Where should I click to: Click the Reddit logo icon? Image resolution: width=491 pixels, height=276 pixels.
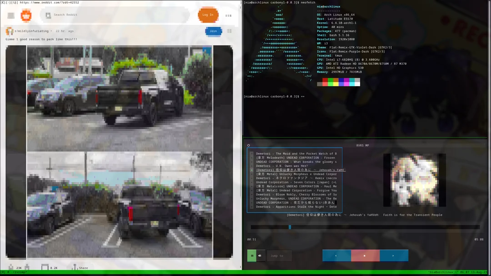pyautogui.click(x=26, y=15)
